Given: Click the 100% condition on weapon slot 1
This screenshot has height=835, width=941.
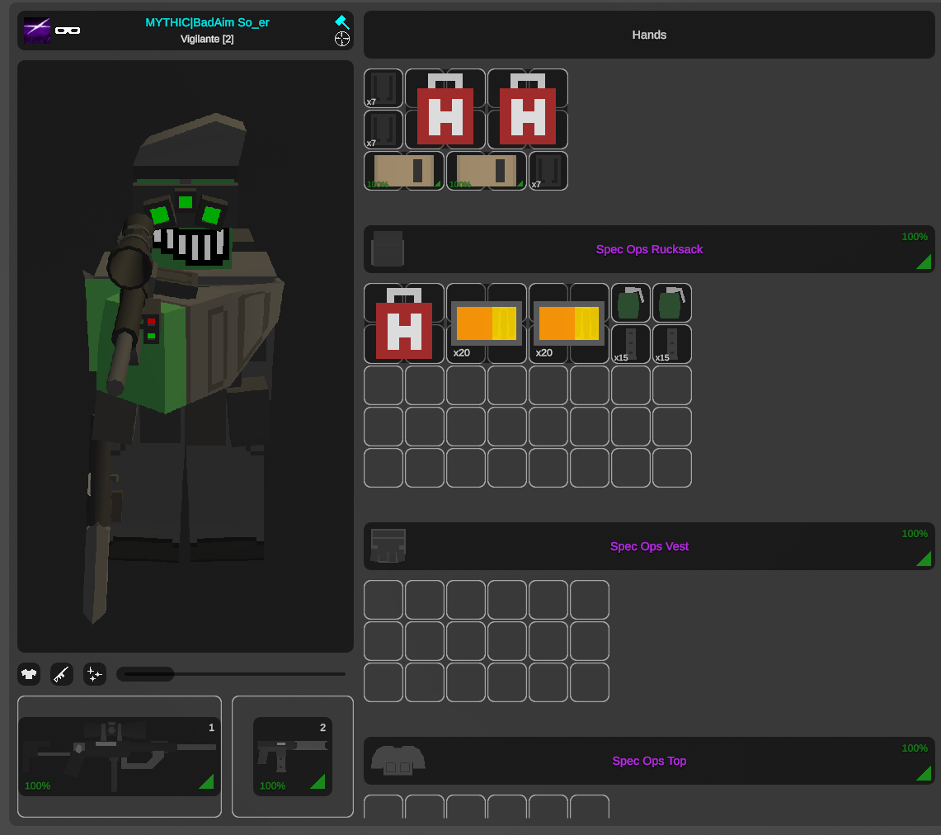Looking at the screenshot, I should [37, 785].
